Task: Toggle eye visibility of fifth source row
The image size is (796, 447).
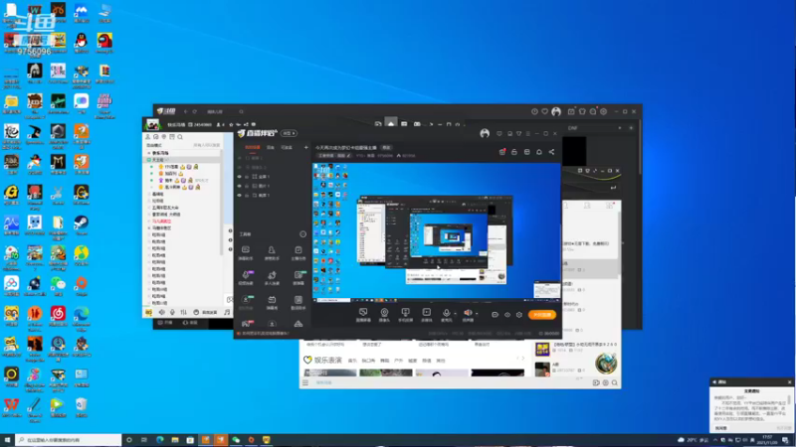Action: click(240, 195)
